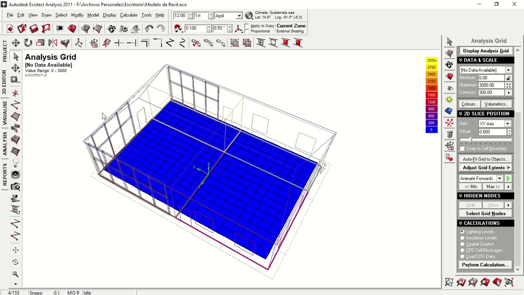Click the fit-to-range icon beside Maximum
The width and height of the screenshot is (524, 295).
508,85
